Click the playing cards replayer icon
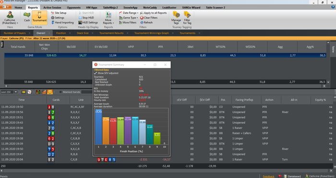 (x=29, y=92)
